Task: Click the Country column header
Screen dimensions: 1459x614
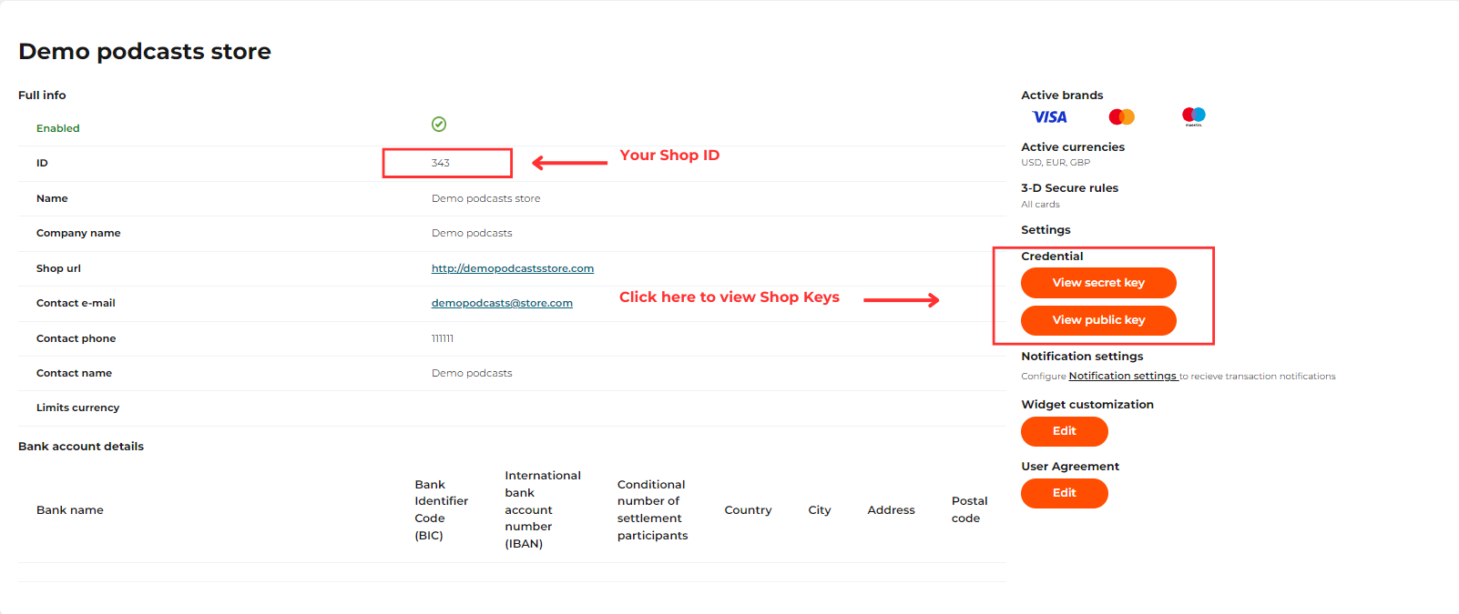Action: pyautogui.click(x=748, y=510)
